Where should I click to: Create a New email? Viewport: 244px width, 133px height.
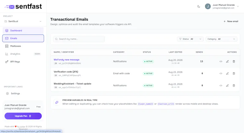(231, 21)
